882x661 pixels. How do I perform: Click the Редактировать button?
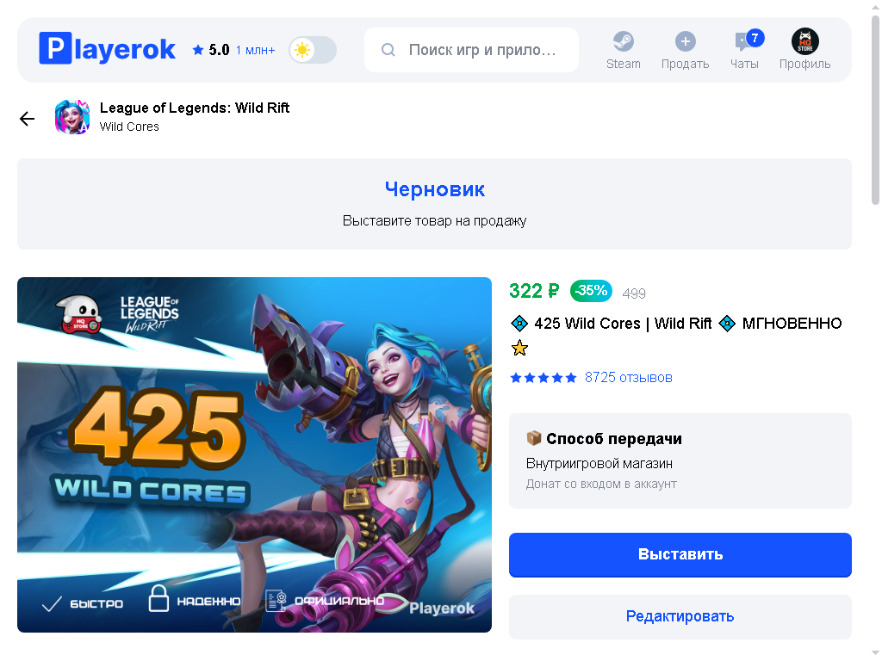click(680, 616)
